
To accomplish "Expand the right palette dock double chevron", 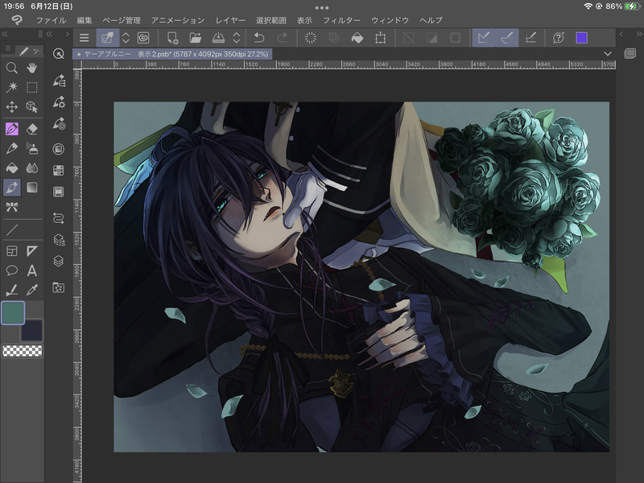I will (x=639, y=34).
